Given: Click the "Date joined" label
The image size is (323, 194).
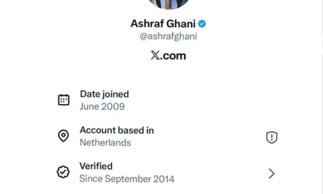Looking at the screenshot, I should coord(104,94).
